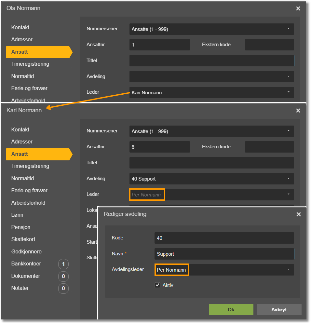Image resolution: width=311 pixels, height=324 pixels.
Task: Select Skattekort in Kari Normann sidebar
Action: [23, 239]
